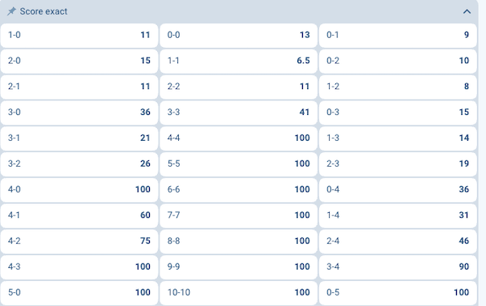This screenshot has width=486, height=306.
Task: Choose 1-1 score at 6.5
Action: pyautogui.click(x=238, y=61)
